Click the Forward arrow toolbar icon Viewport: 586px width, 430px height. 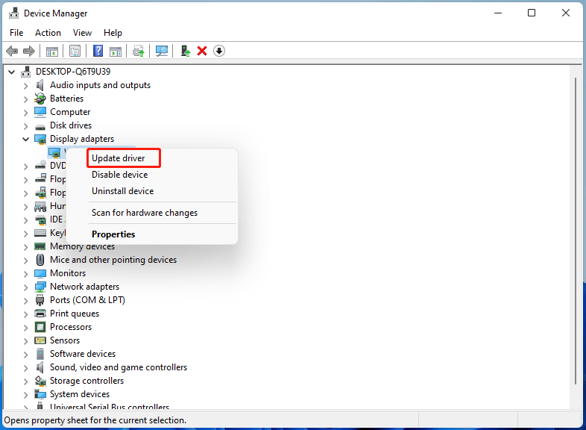pos(29,51)
